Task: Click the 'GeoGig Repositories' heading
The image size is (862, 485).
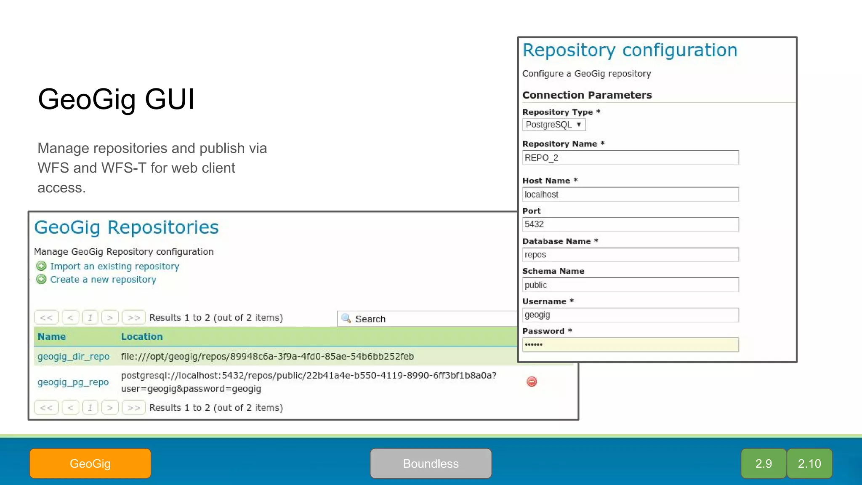Action: tap(126, 227)
